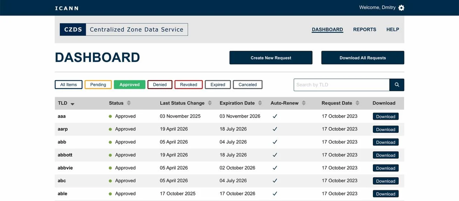Click request date in abb row
Screen dimensions: 459x201
[x=340, y=142]
